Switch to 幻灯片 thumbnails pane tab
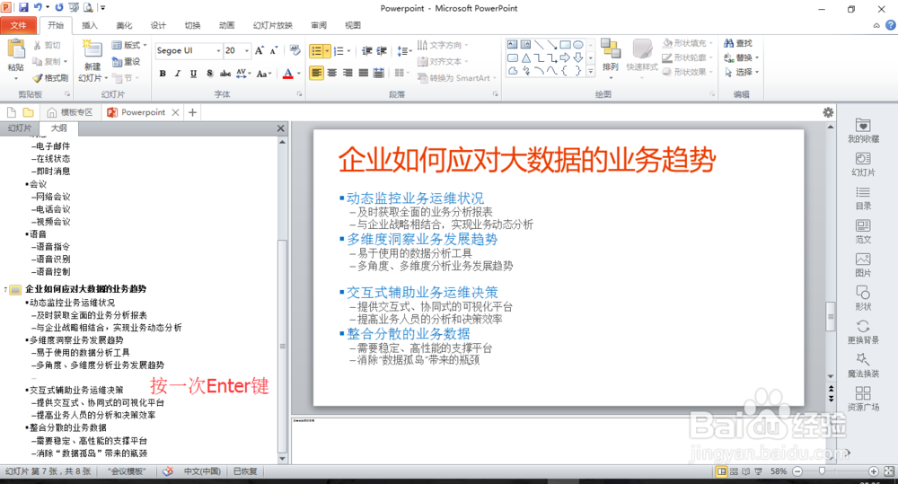The width and height of the screenshot is (898, 484). coord(20,128)
